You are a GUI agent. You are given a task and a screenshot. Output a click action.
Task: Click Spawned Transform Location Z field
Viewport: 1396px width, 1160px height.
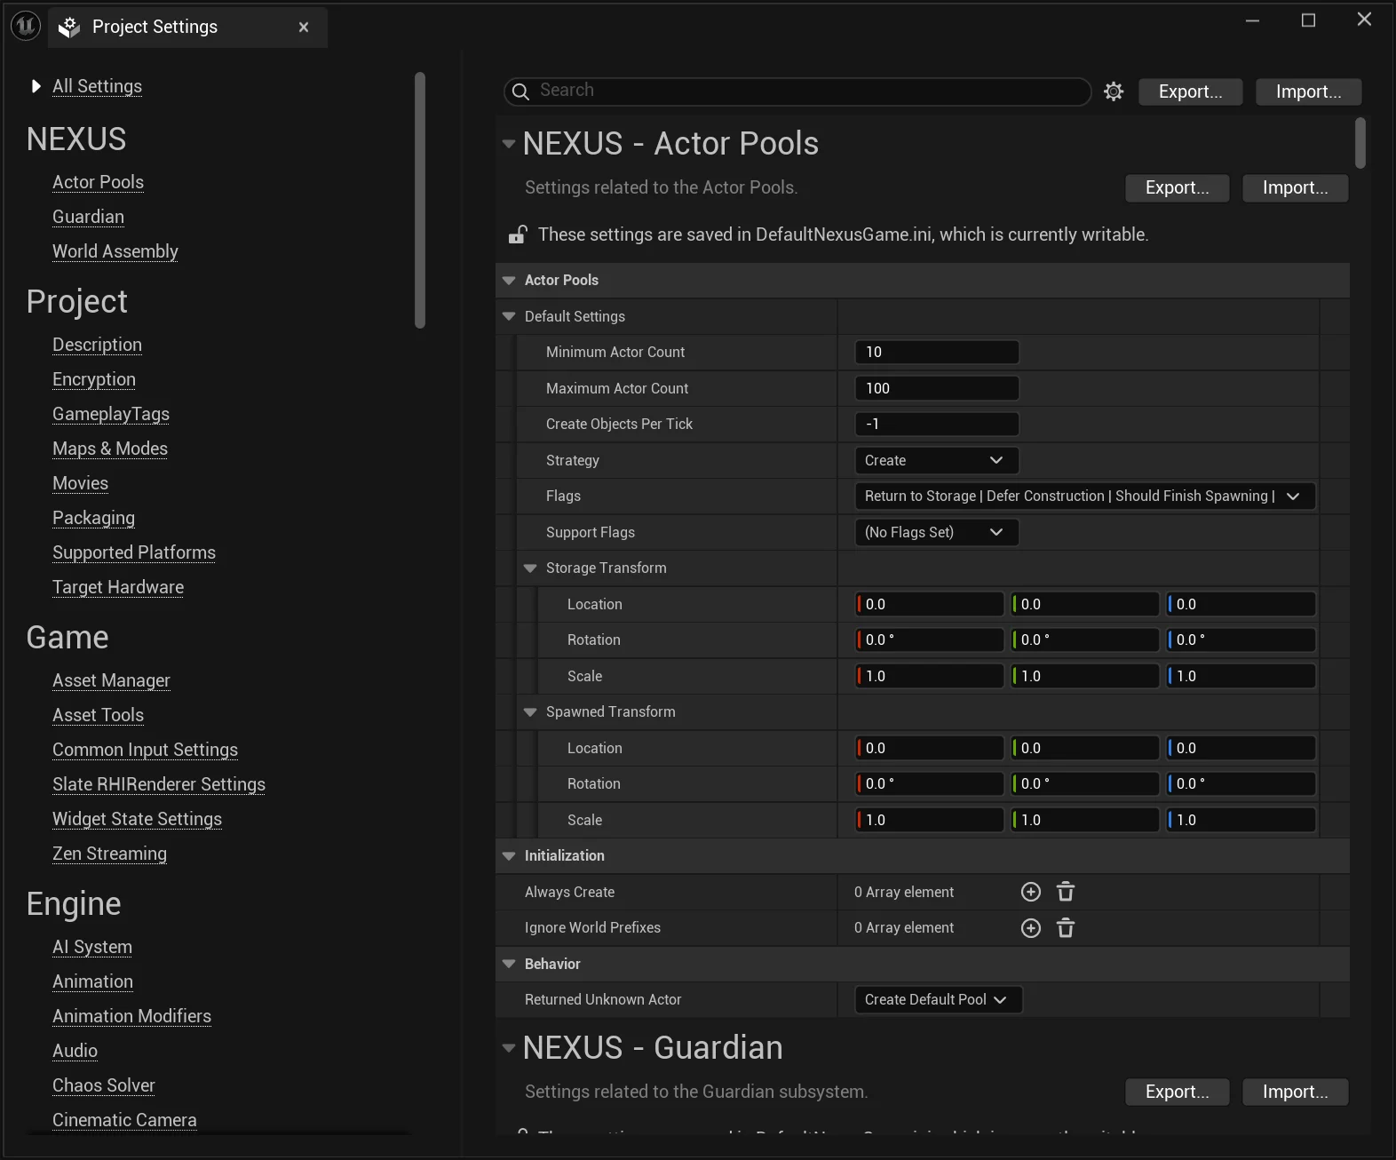(1241, 748)
